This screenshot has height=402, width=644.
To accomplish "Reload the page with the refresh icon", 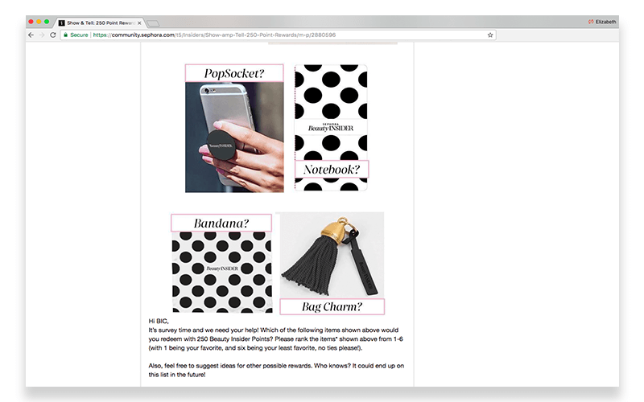I will click(52, 35).
